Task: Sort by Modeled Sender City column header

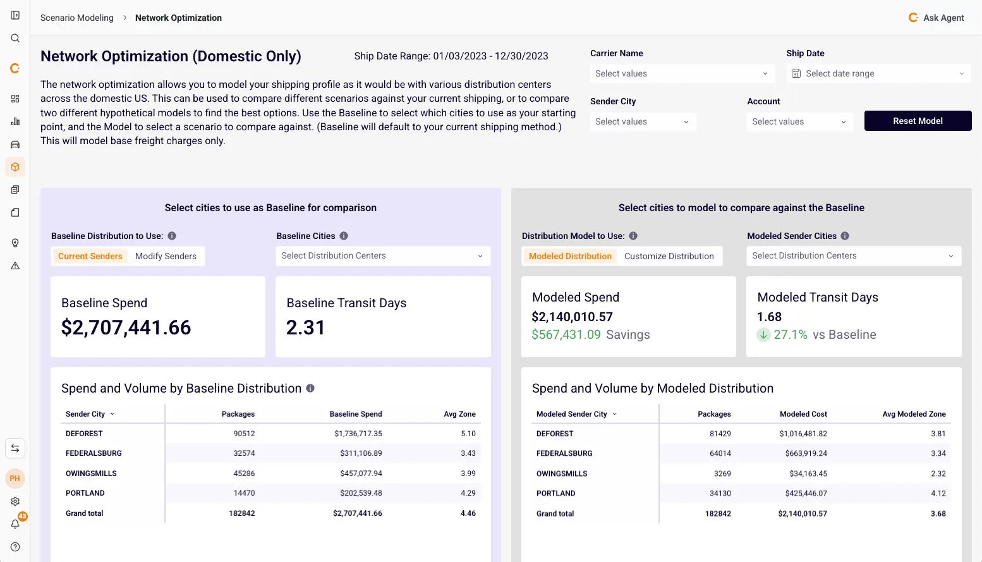Action: click(x=572, y=414)
